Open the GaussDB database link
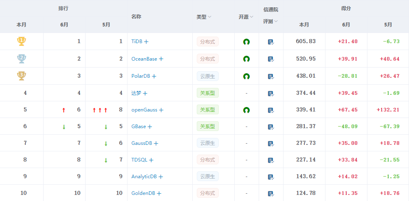 tap(142, 143)
